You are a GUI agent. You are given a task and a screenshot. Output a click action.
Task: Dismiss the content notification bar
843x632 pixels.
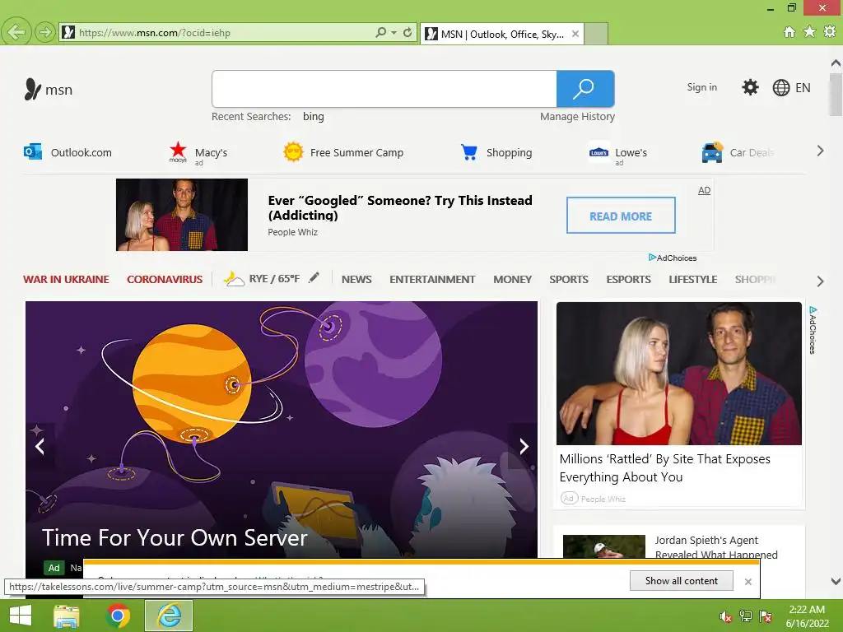click(748, 582)
